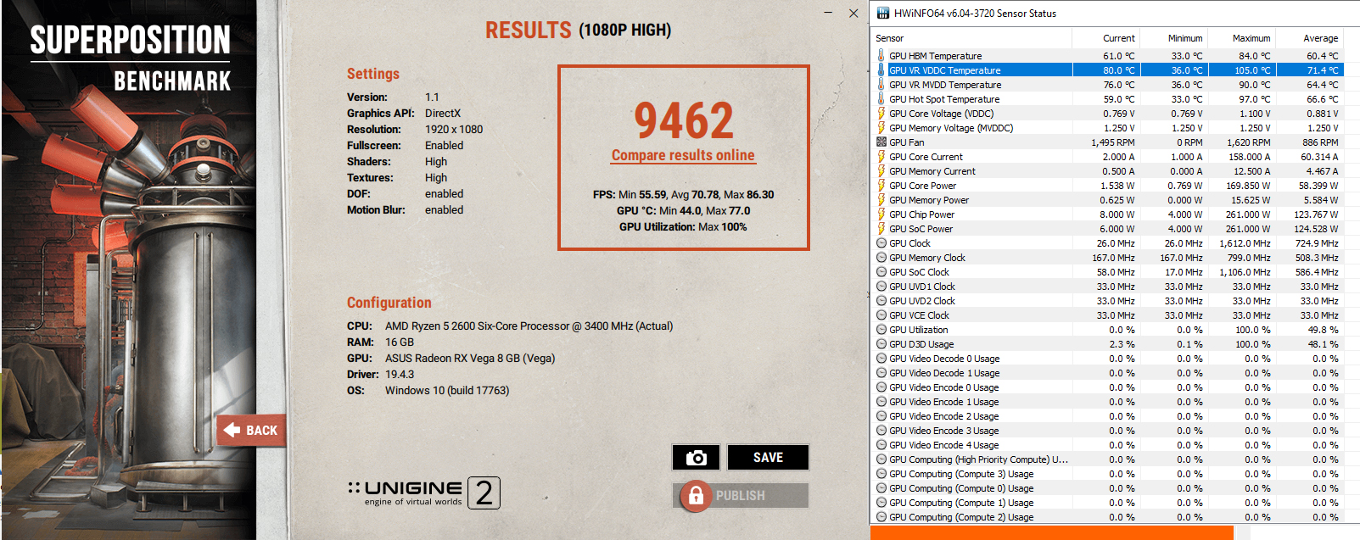
Task: Click the ASUS Radeon RX Vega GPU text
Action: 470,358
